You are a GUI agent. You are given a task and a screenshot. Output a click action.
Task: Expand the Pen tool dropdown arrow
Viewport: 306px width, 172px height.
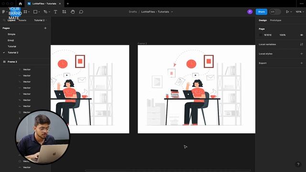pyautogui.click(x=49, y=12)
